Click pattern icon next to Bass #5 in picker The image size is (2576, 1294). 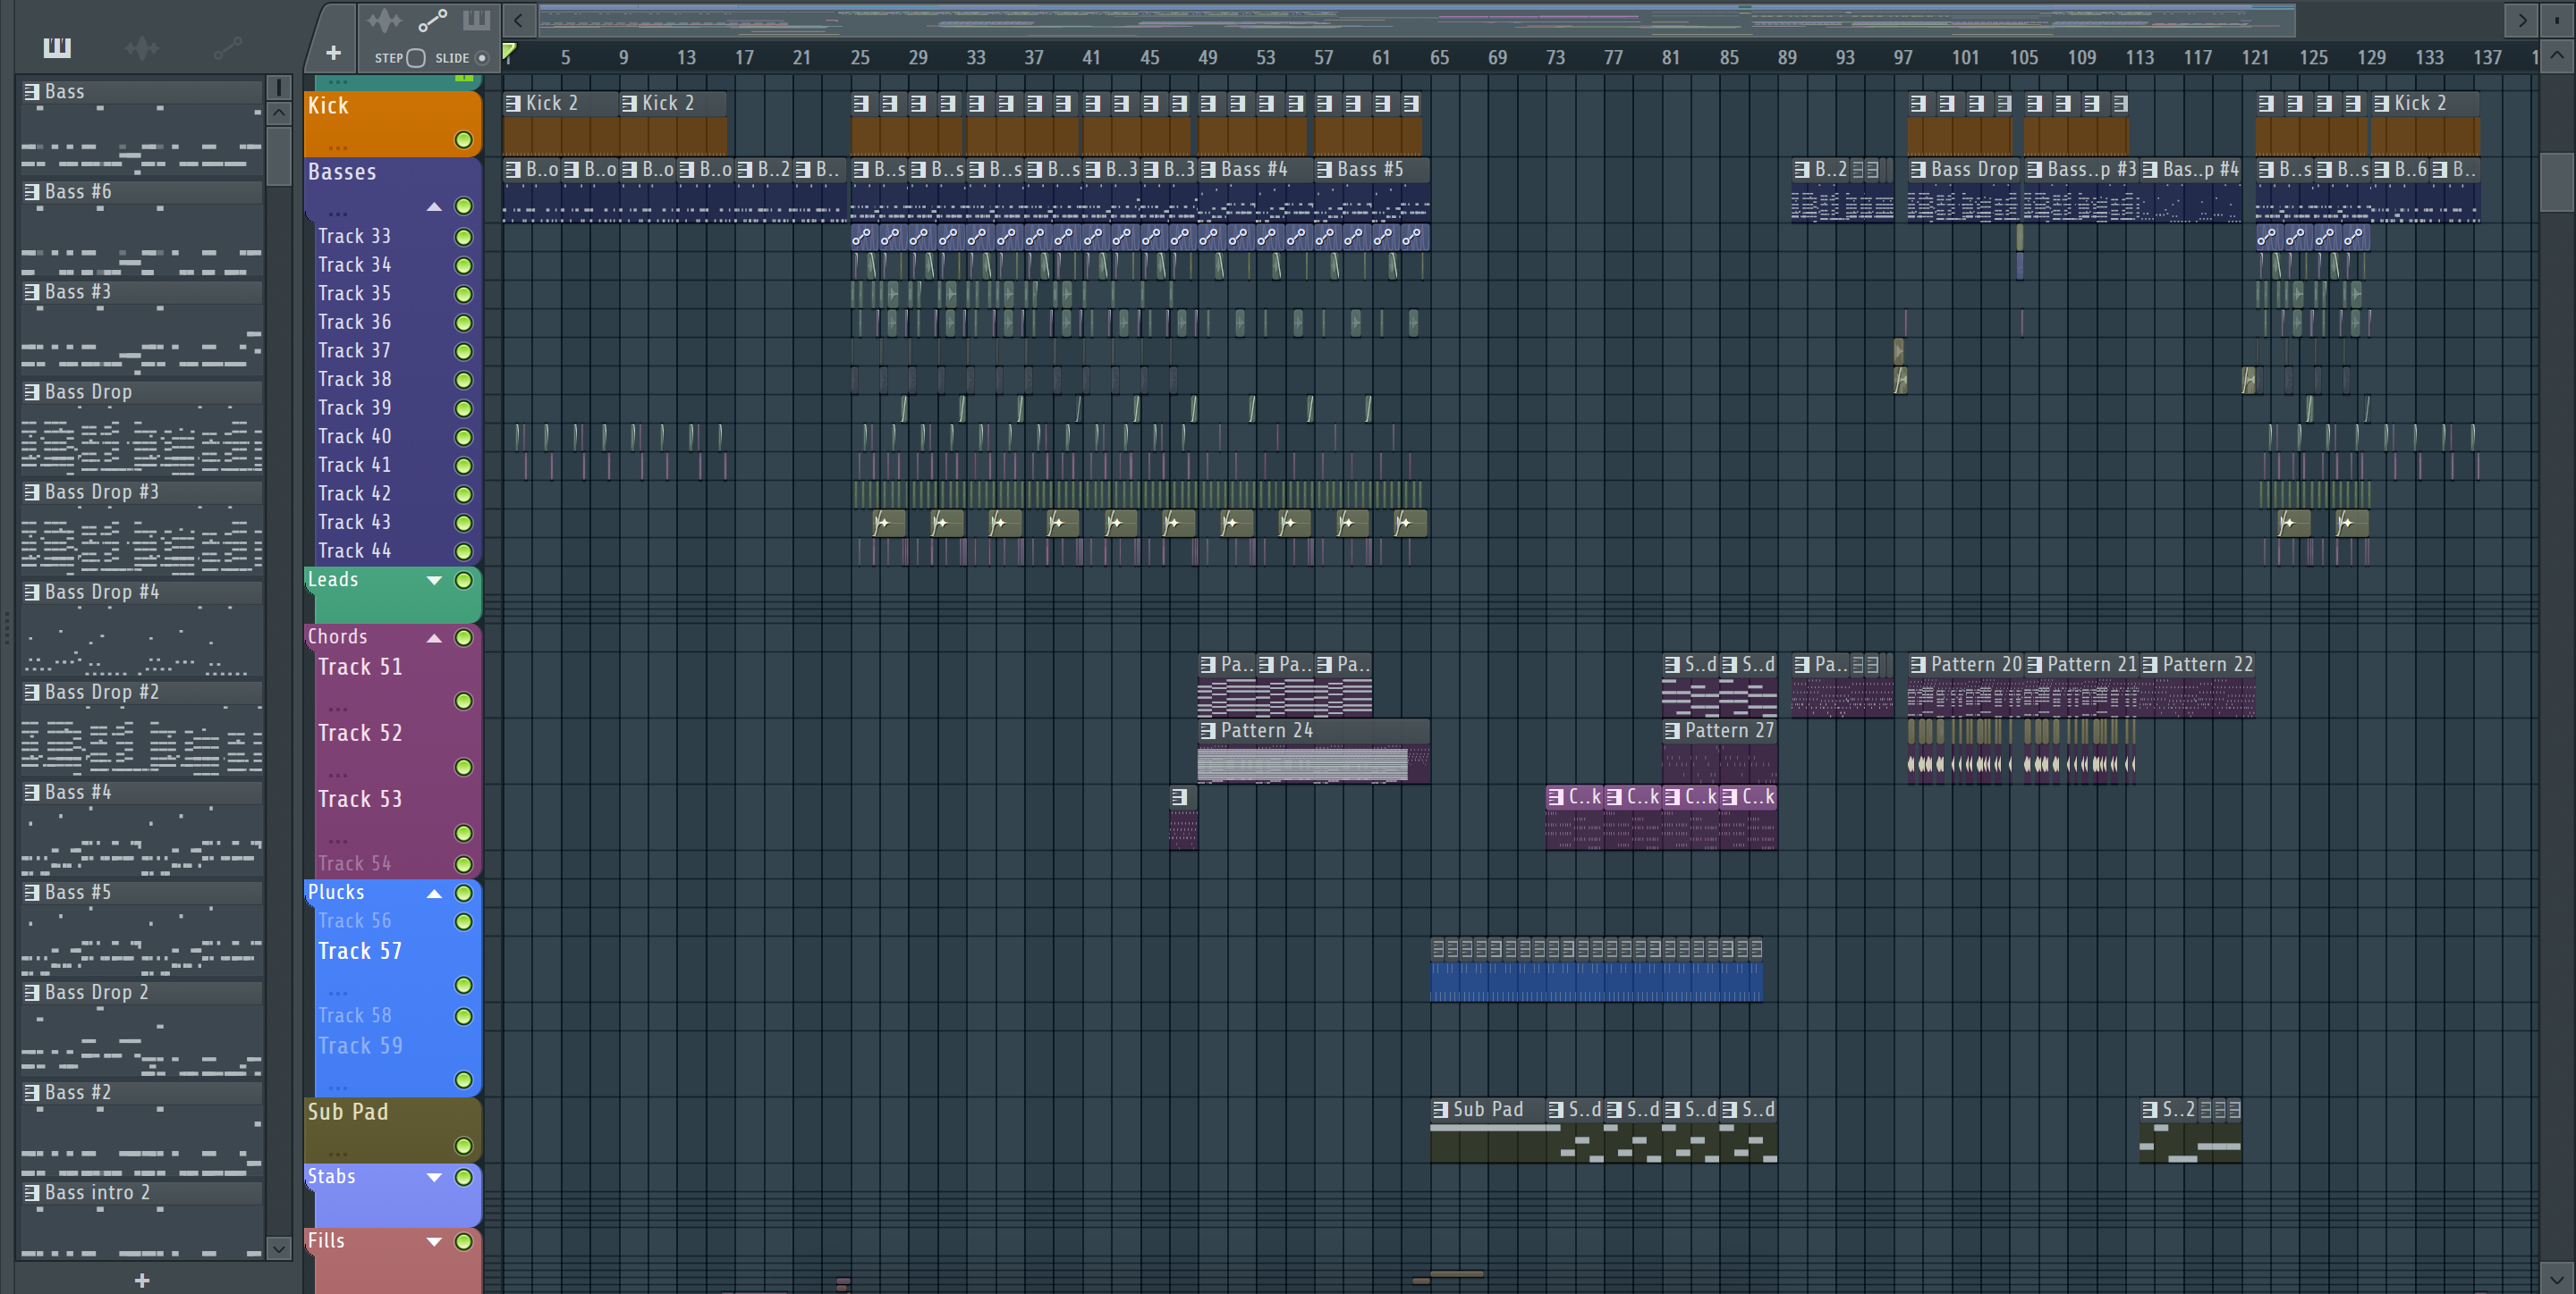[x=32, y=893]
